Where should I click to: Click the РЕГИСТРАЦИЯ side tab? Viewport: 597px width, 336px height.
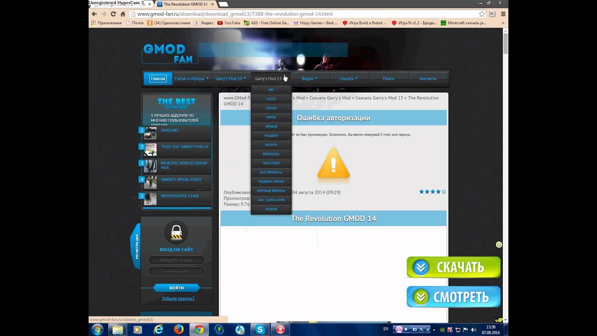(136, 246)
